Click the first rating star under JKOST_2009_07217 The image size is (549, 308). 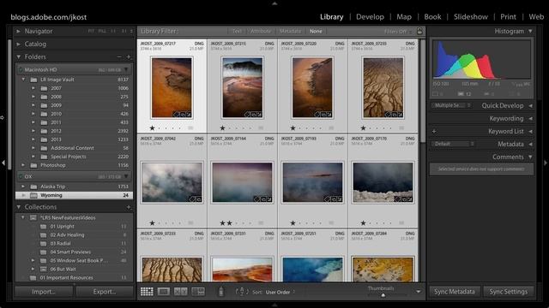point(152,127)
